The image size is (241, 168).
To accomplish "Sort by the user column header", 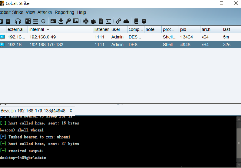I will (x=119, y=29).
